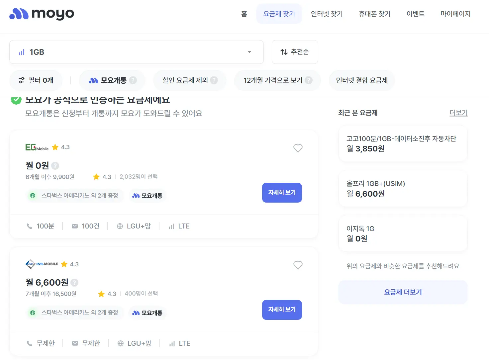Open 필터 0개 filter options
Viewport: 489px width, 362px height.
click(36, 80)
